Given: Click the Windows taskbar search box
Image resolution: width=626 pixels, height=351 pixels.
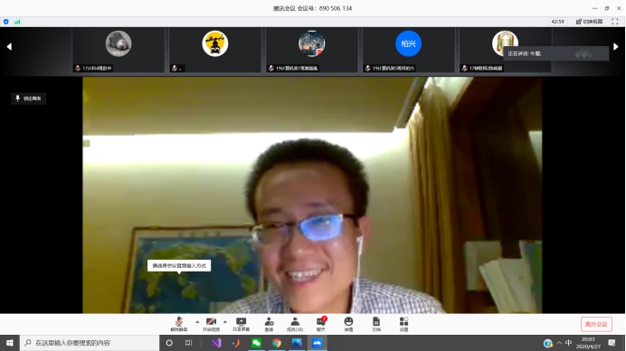Looking at the screenshot, I should (x=90, y=343).
